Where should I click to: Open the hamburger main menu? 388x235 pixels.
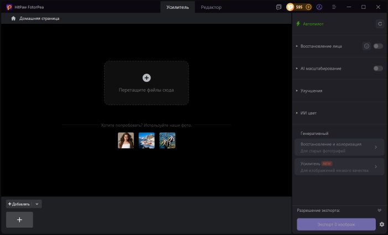[x=334, y=7]
